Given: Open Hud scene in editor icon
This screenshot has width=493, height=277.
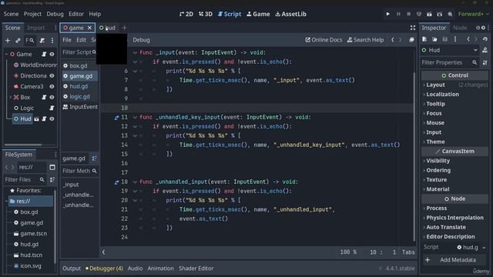Looking at the screenshot, I should click(36, 118).
